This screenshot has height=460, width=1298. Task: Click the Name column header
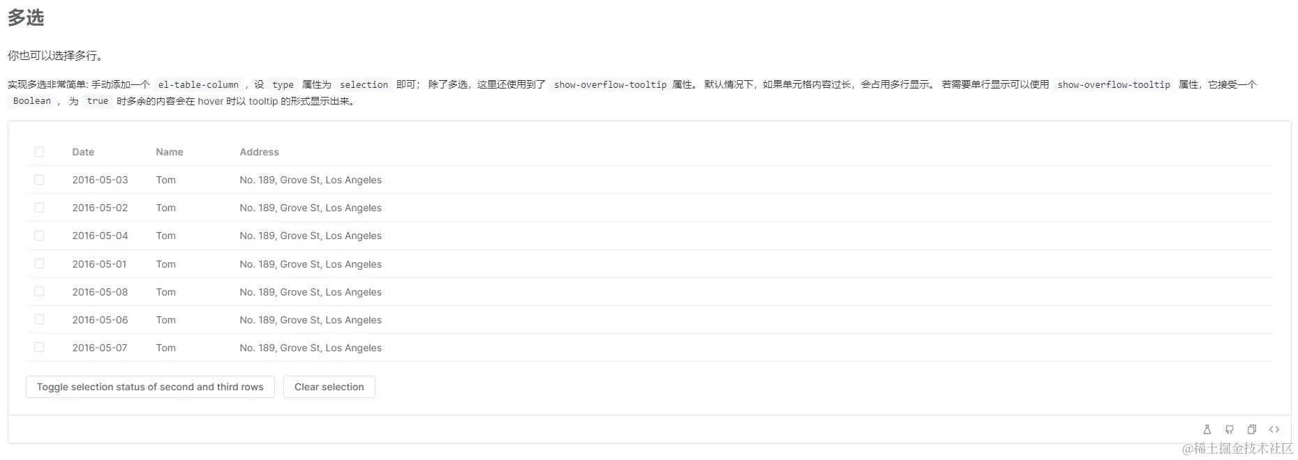click(170, 152)
